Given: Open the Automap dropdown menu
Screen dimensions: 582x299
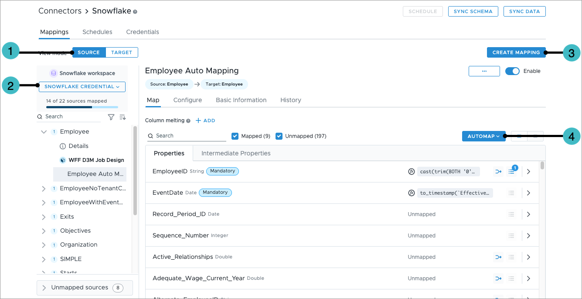Looking at the screenshot, I should 483,136.
